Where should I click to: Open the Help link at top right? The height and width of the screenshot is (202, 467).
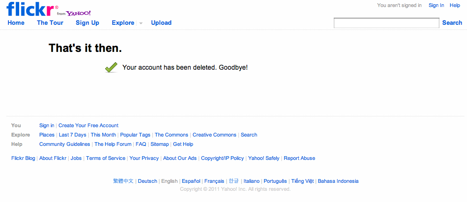point(455,5)
